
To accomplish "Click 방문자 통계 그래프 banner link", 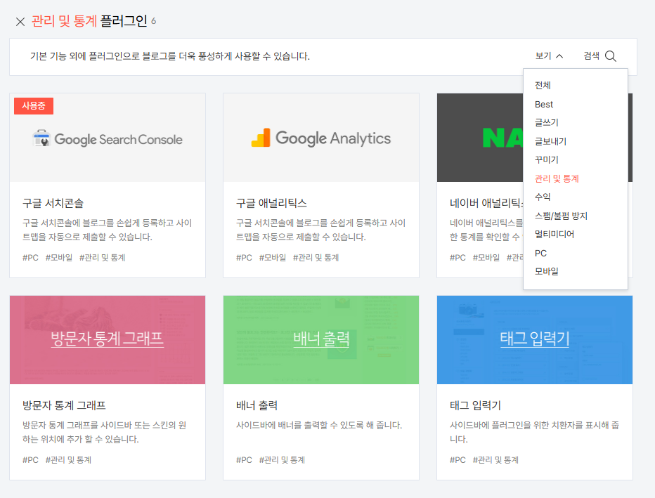I will 108,339.
